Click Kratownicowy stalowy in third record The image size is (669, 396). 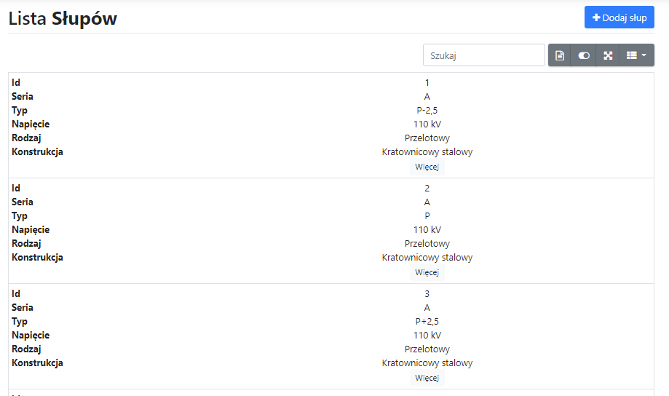coord(427,363)
